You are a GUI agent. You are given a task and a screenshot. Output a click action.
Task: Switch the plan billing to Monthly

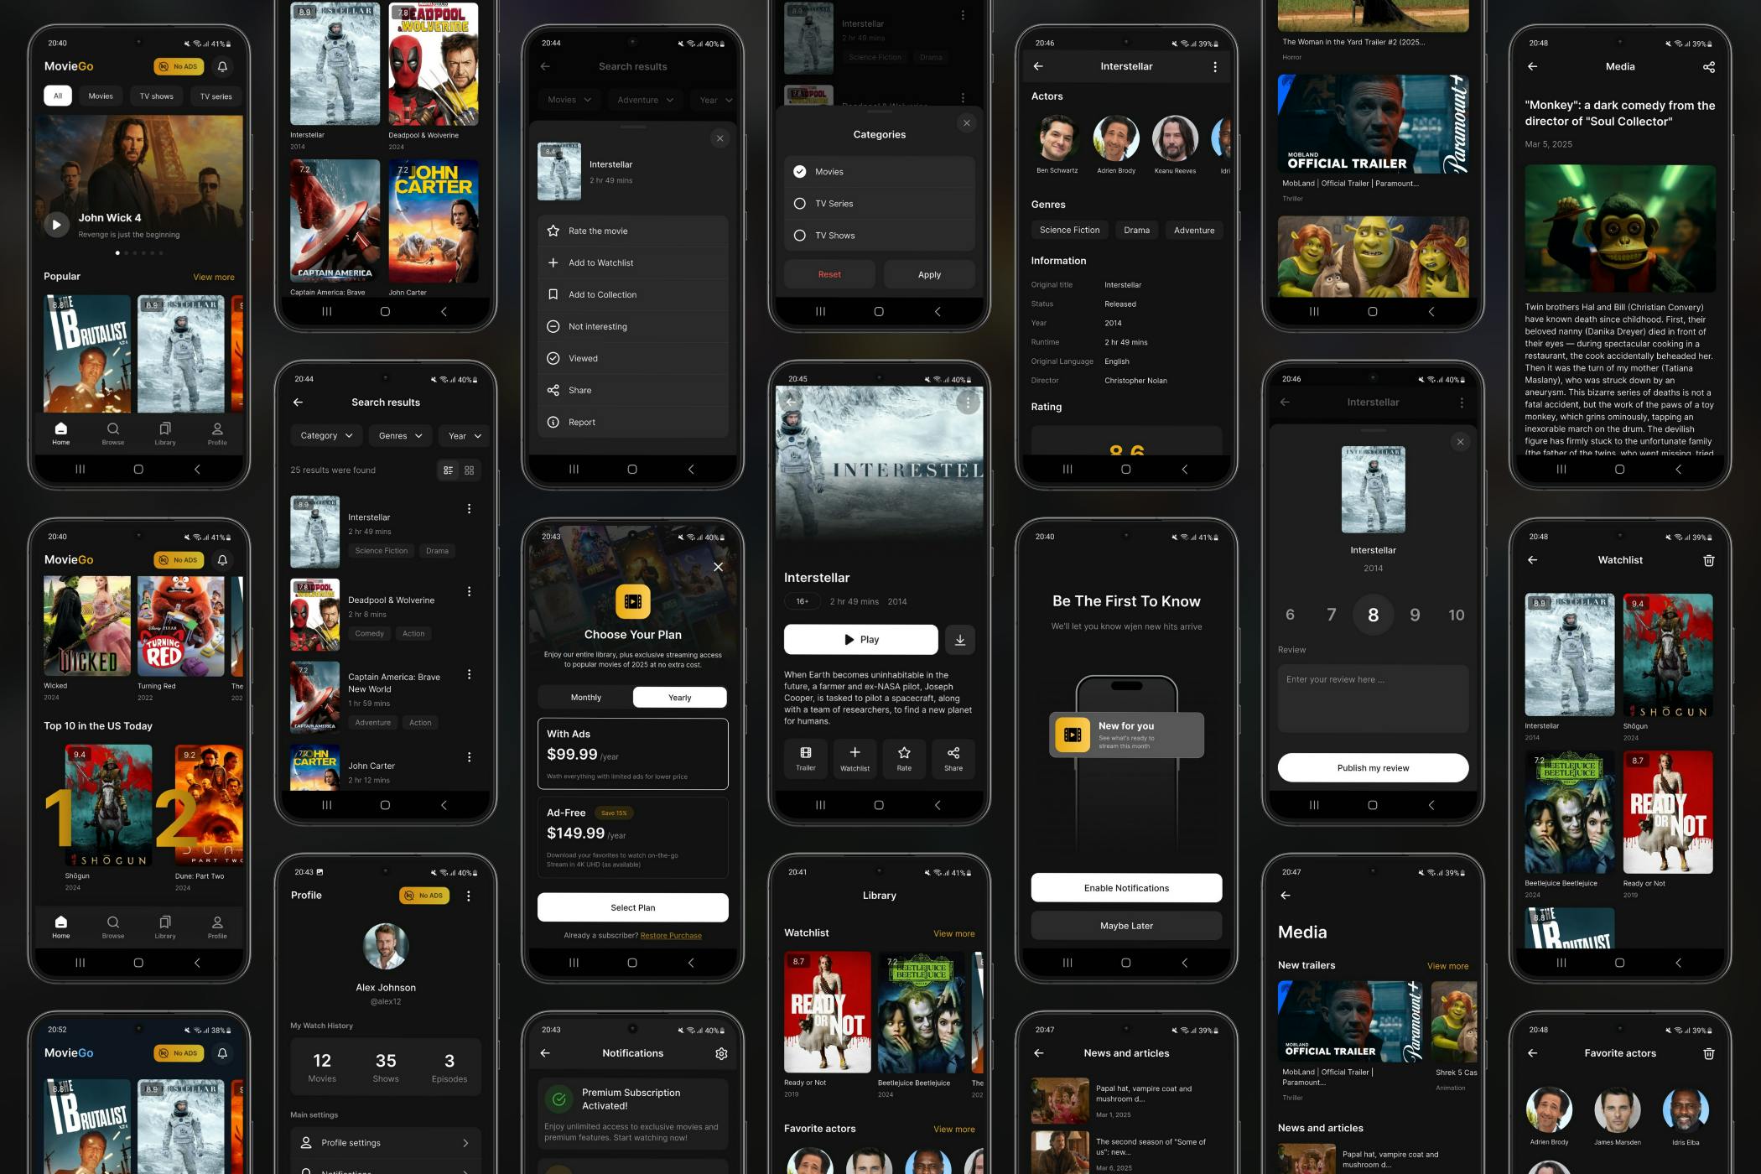[x=585, y=697]
